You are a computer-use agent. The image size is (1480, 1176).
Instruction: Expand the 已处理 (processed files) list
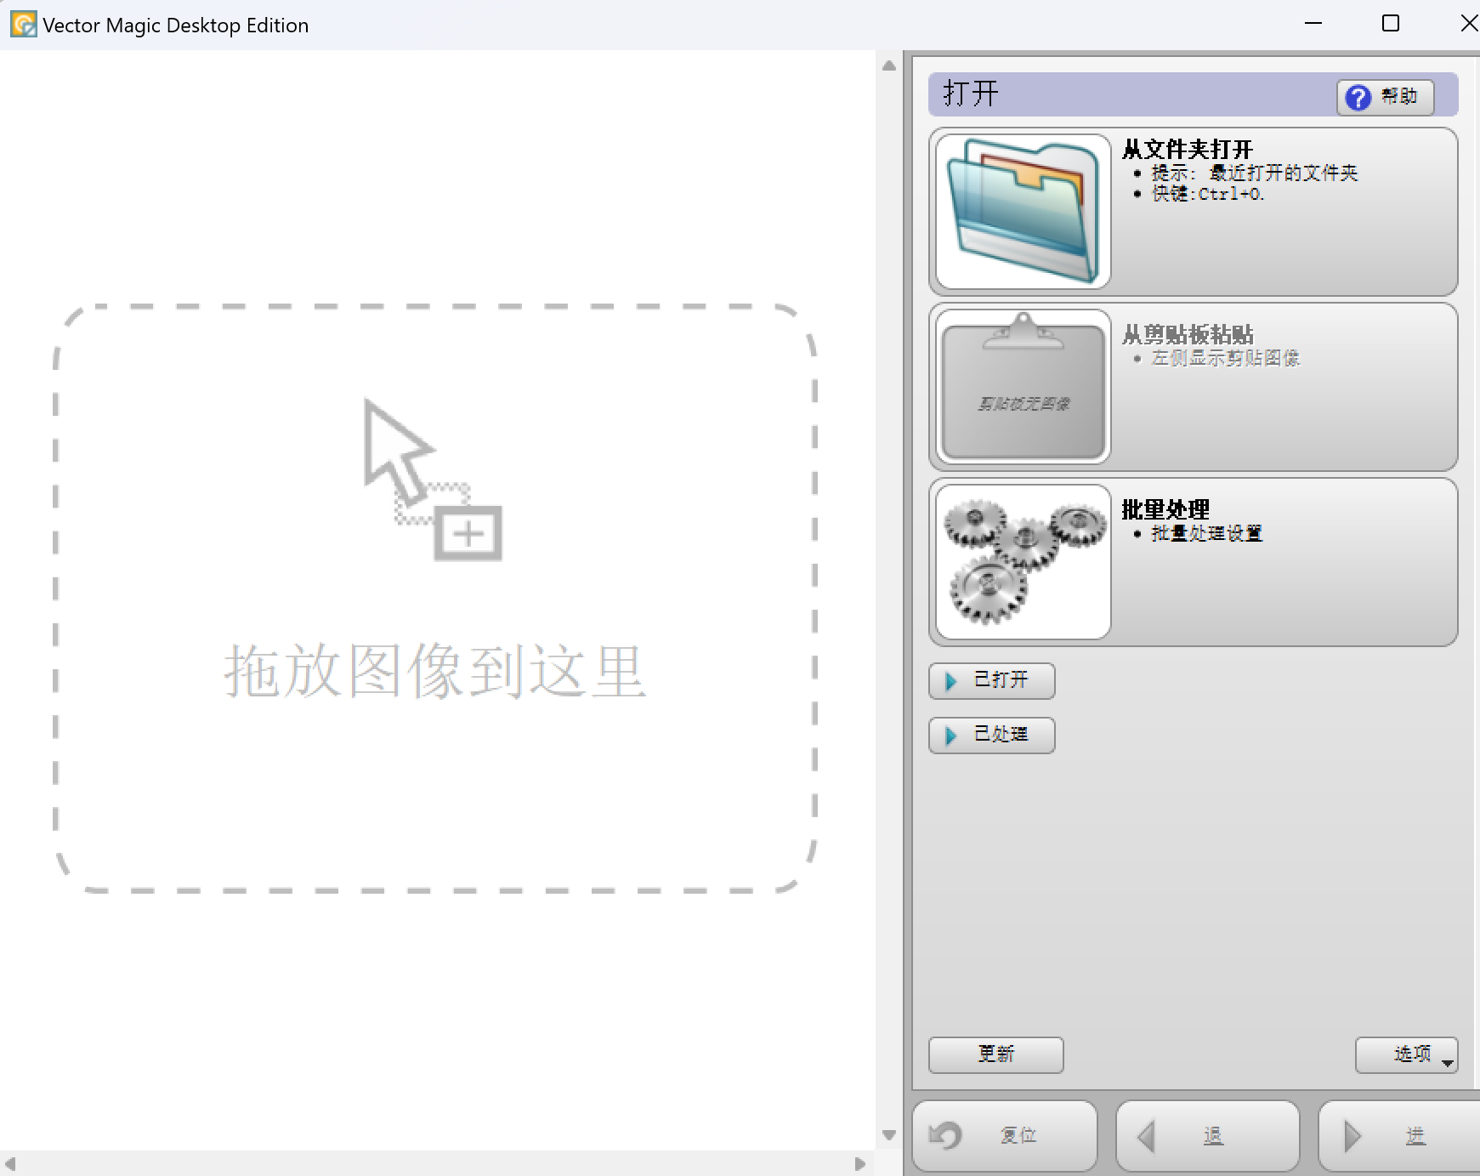tap(991, 736)
